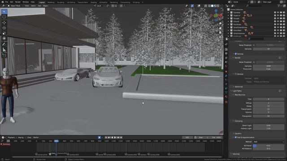287x161 pixels.
Task: Click the current frame number field
Action: click(187, 137)
